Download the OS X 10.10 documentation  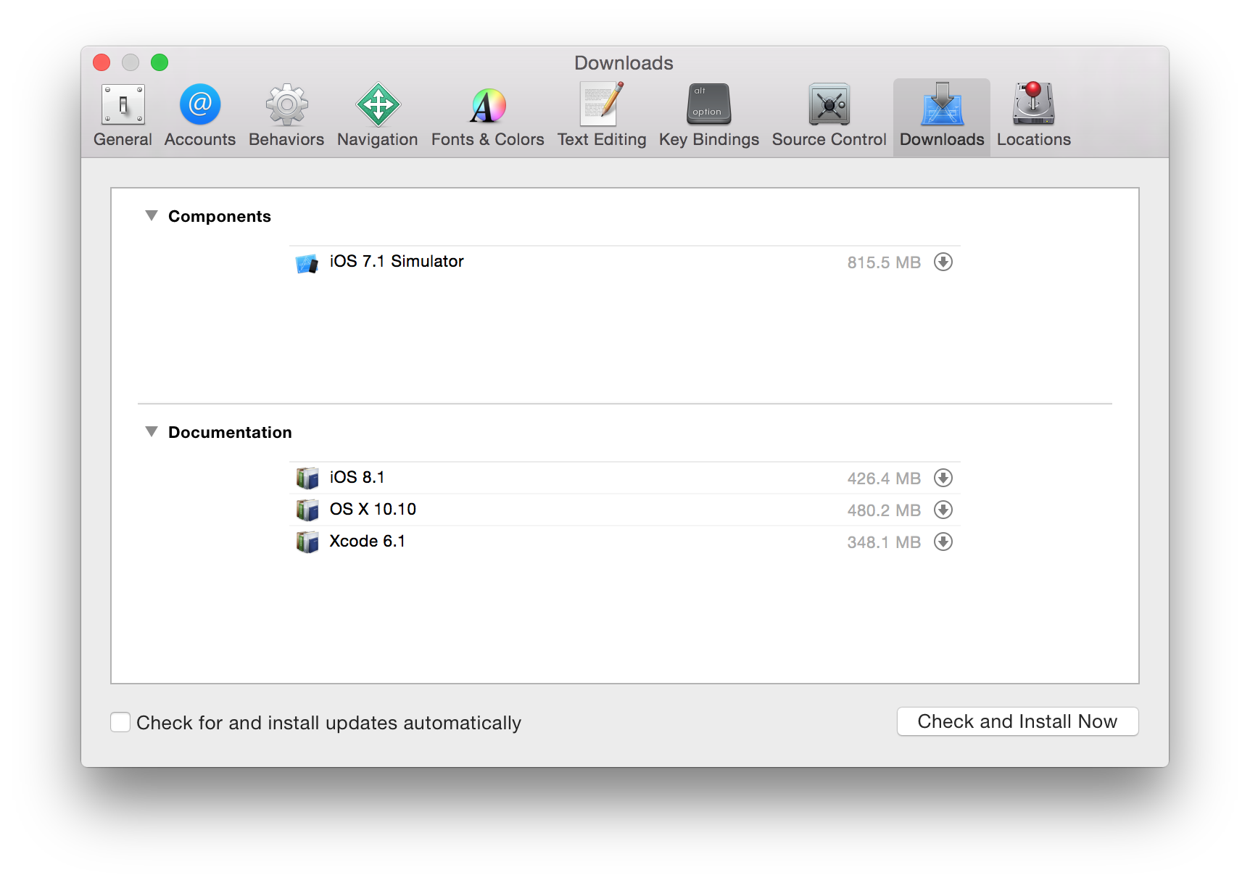click(943, 510)
